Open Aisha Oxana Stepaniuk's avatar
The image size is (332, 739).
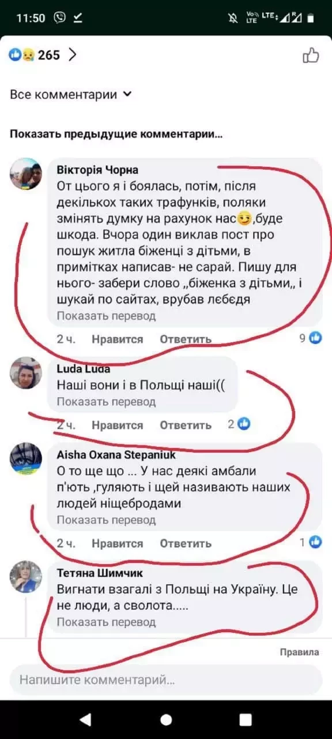(x=26, y=460)
